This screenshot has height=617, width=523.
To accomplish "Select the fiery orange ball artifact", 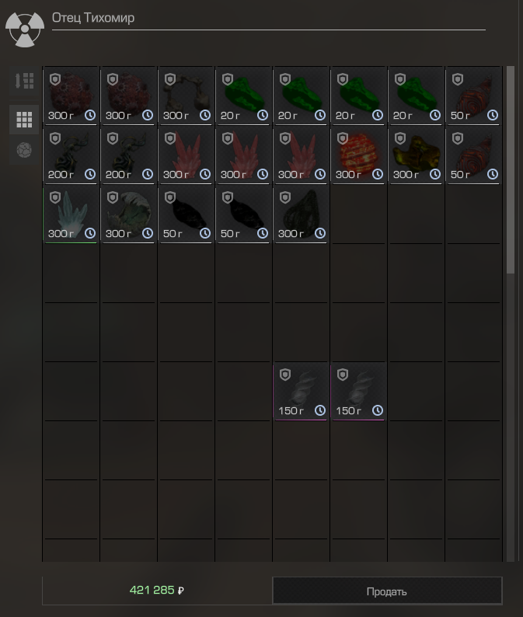I will point(358,155).
